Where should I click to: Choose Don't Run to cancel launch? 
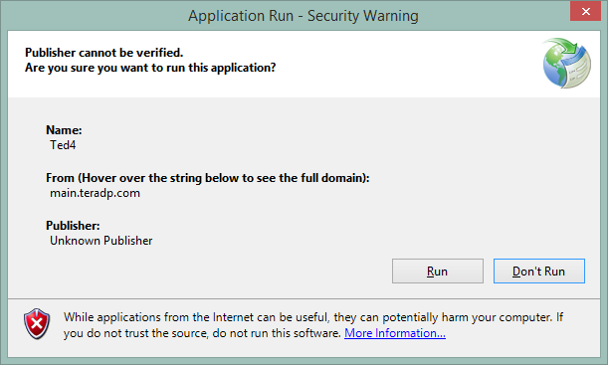[539, 272]
